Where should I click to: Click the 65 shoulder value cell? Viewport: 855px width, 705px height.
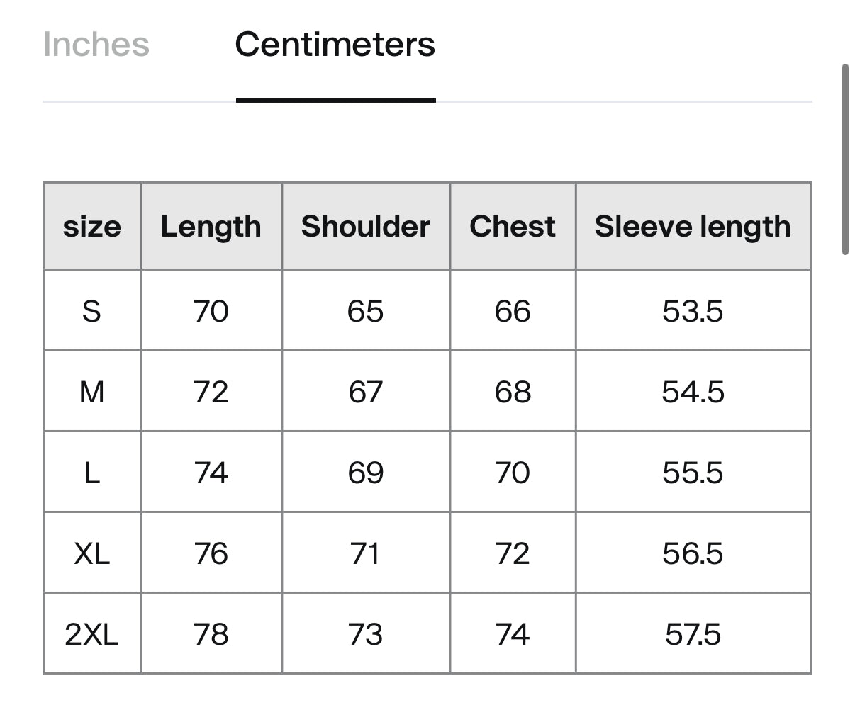point(366,310)
